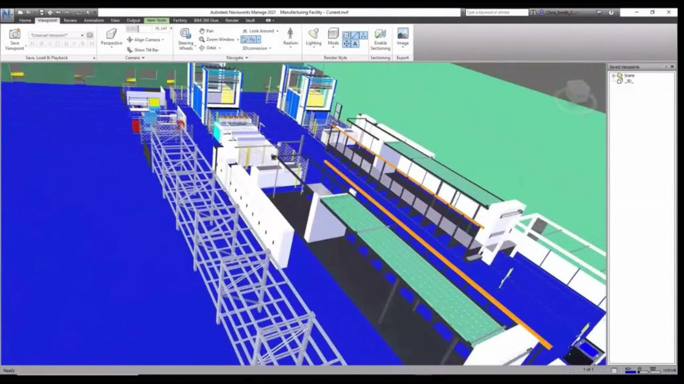Open the Vault ribbon tab
Image resolution: width=684 pixels, height=384 pixels.
(250, 20)
